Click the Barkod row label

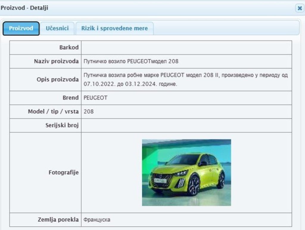point(69,48)
